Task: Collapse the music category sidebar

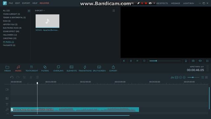Action: 29,11
